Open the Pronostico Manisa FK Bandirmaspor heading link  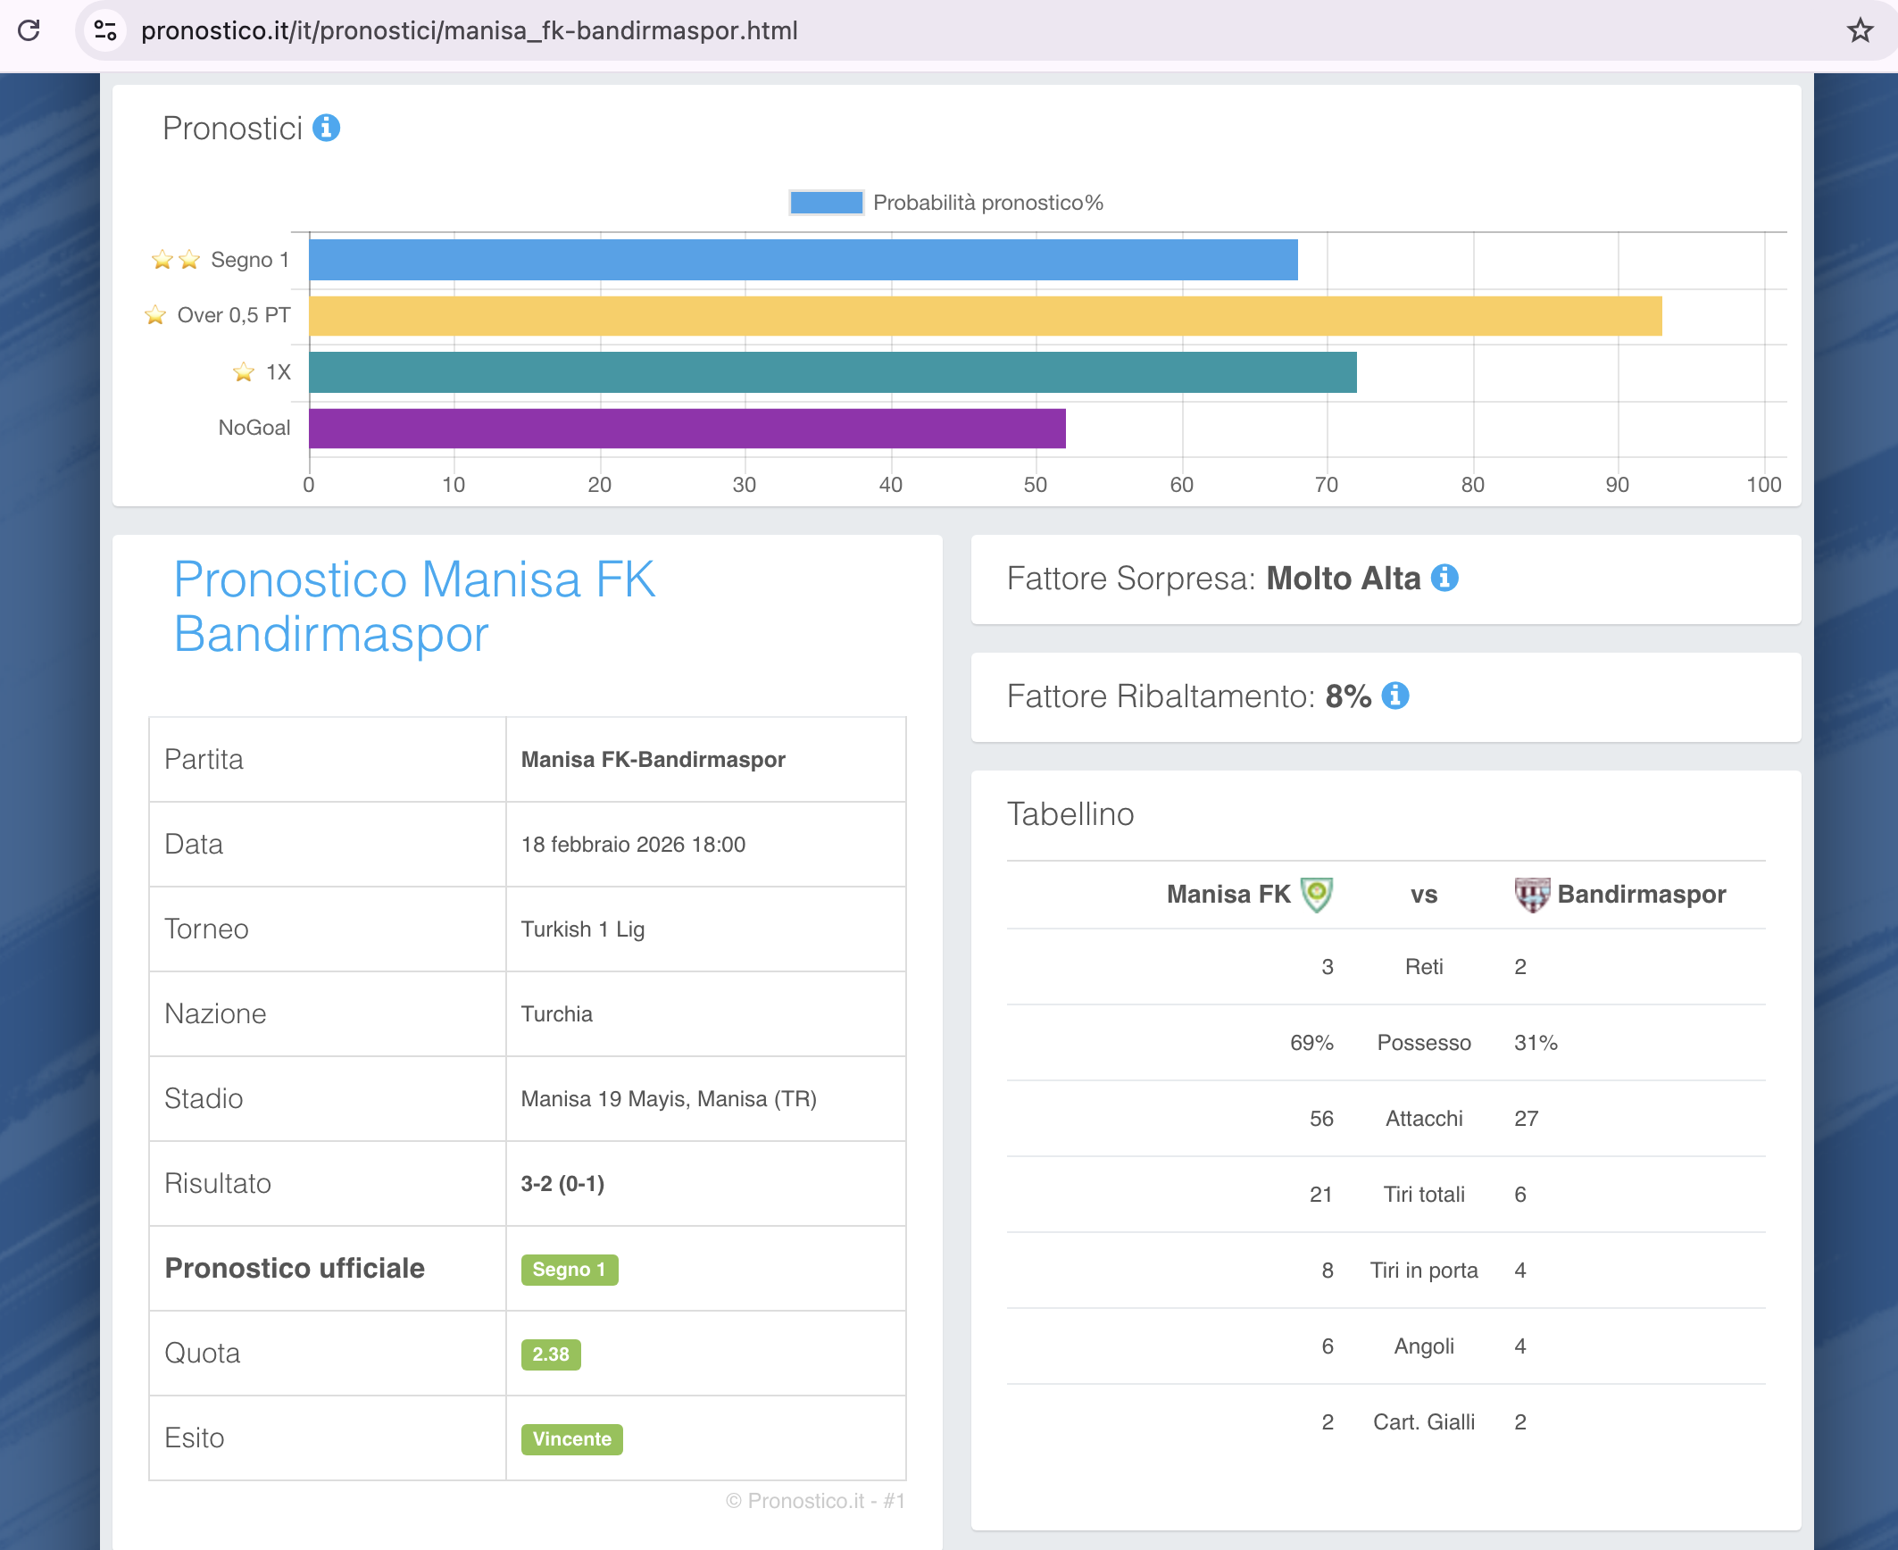pos(414,606)
